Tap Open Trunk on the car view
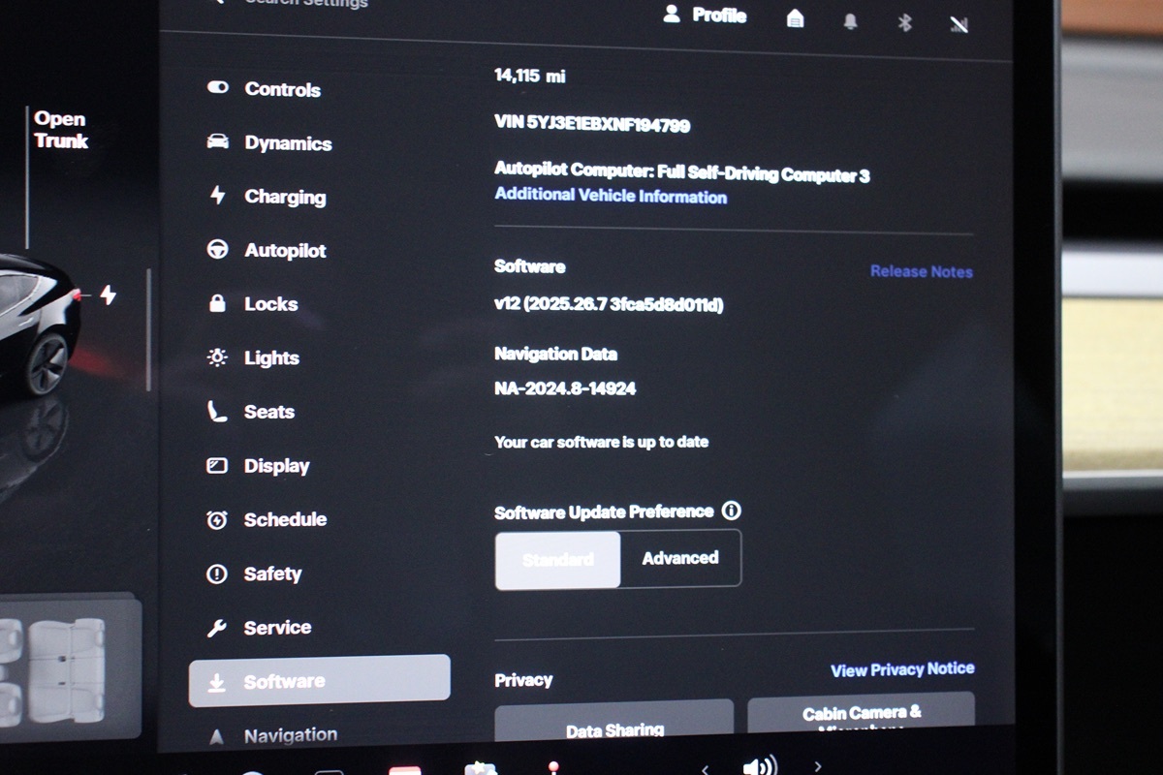Viewport: 1163px width, 775px height. point(60,130)
